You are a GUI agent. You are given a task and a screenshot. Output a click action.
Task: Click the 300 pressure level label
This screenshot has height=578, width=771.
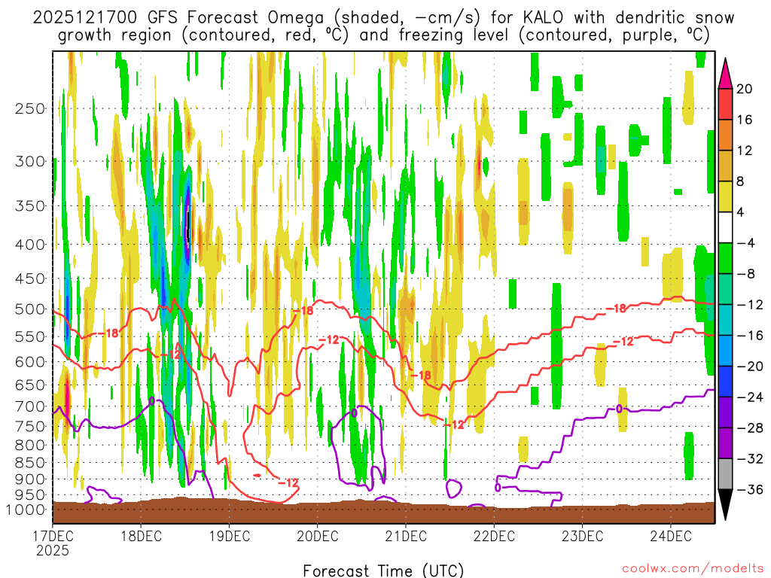click(30, 161)
